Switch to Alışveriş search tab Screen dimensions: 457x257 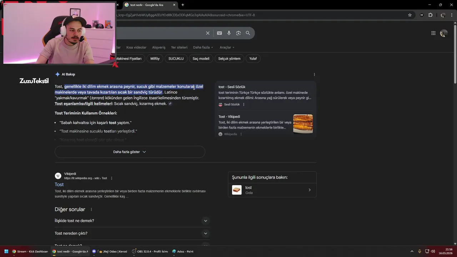[x=159, y=47]
